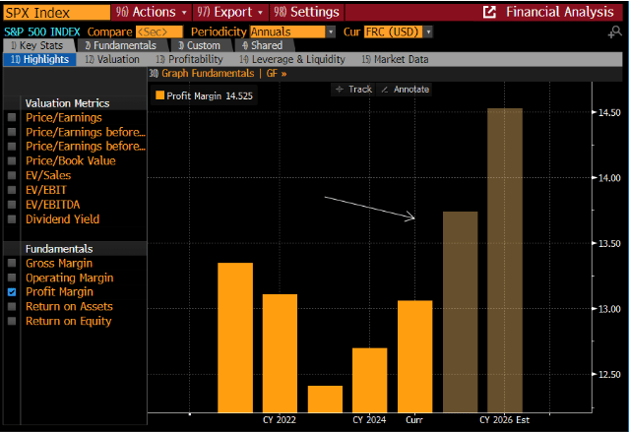Open the Export dropdown menu
629x432 pixels.
click(x=230, y=12)
